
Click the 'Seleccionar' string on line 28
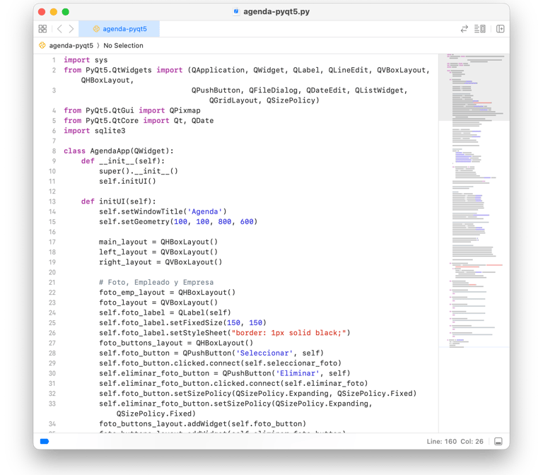[264, 353]
